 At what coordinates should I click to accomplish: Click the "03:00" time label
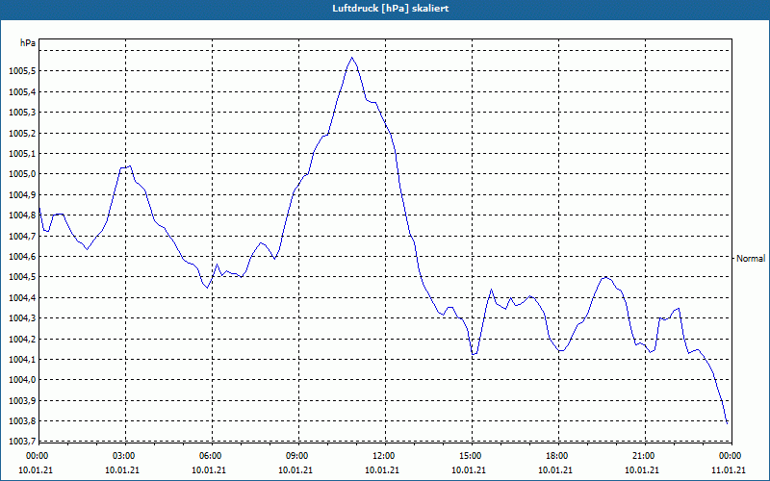[123, 456]
